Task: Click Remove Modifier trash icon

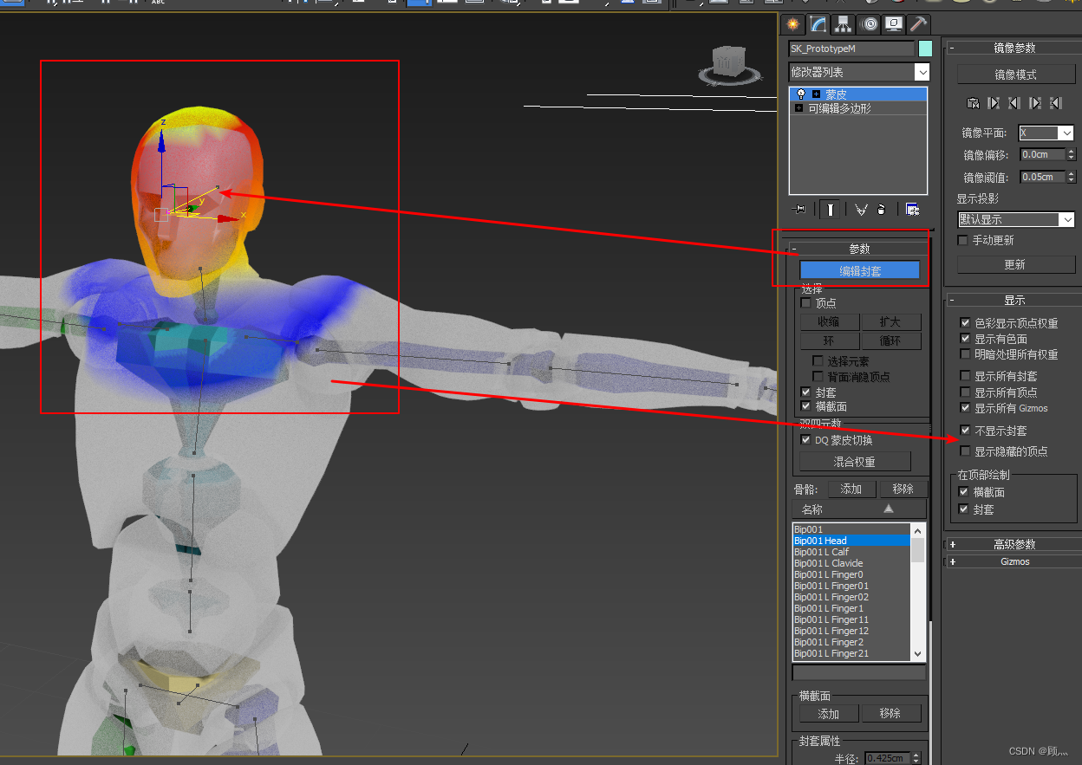Action: 882,209
